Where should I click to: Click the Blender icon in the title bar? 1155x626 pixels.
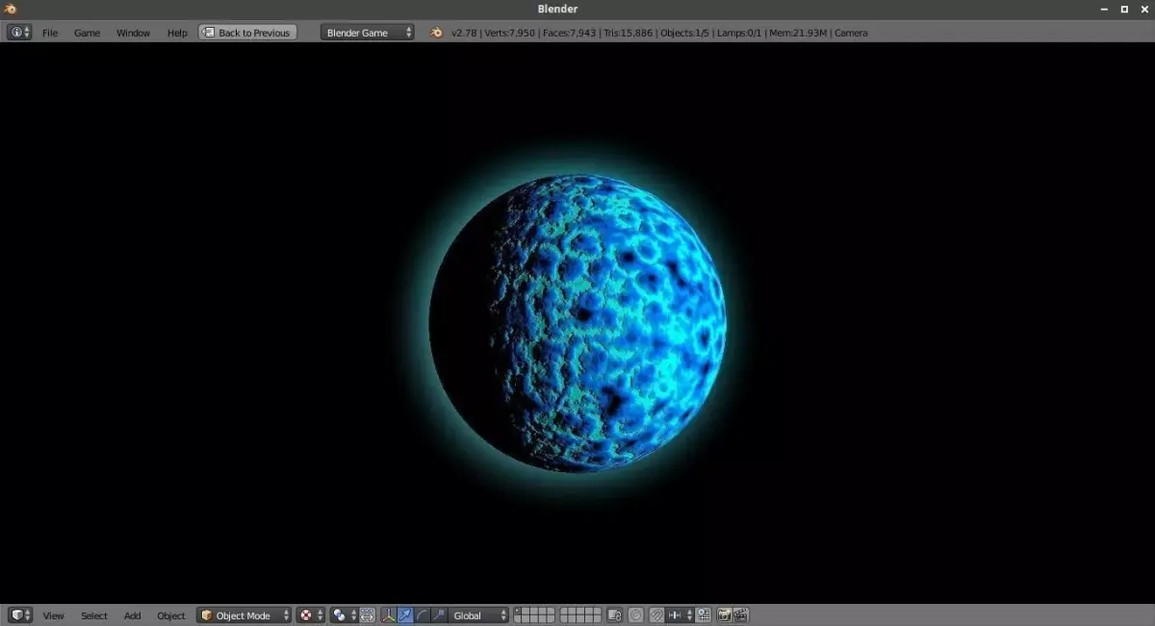point(13,9)
